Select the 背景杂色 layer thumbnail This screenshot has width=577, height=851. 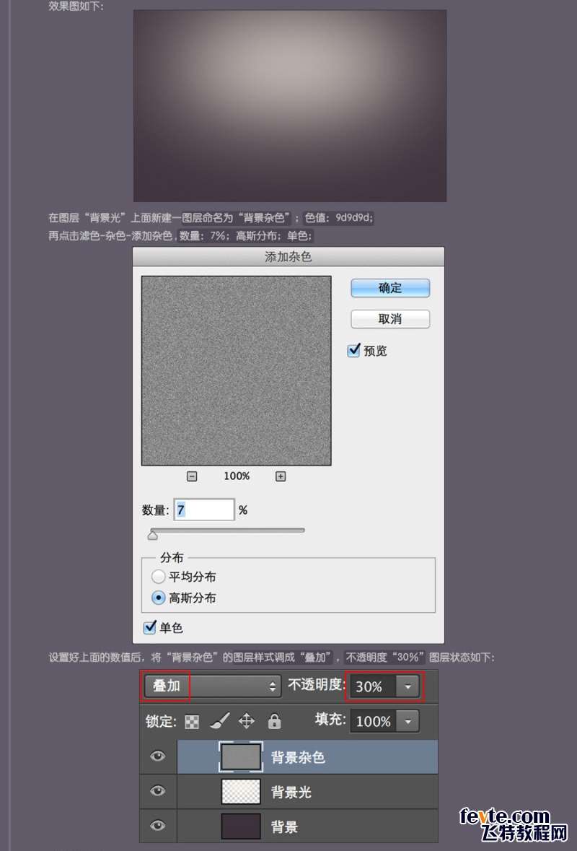[241, 756]
